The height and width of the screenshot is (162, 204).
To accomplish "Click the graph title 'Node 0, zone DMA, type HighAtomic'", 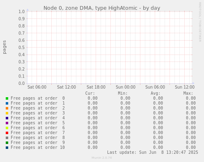I will pos(90,8).
